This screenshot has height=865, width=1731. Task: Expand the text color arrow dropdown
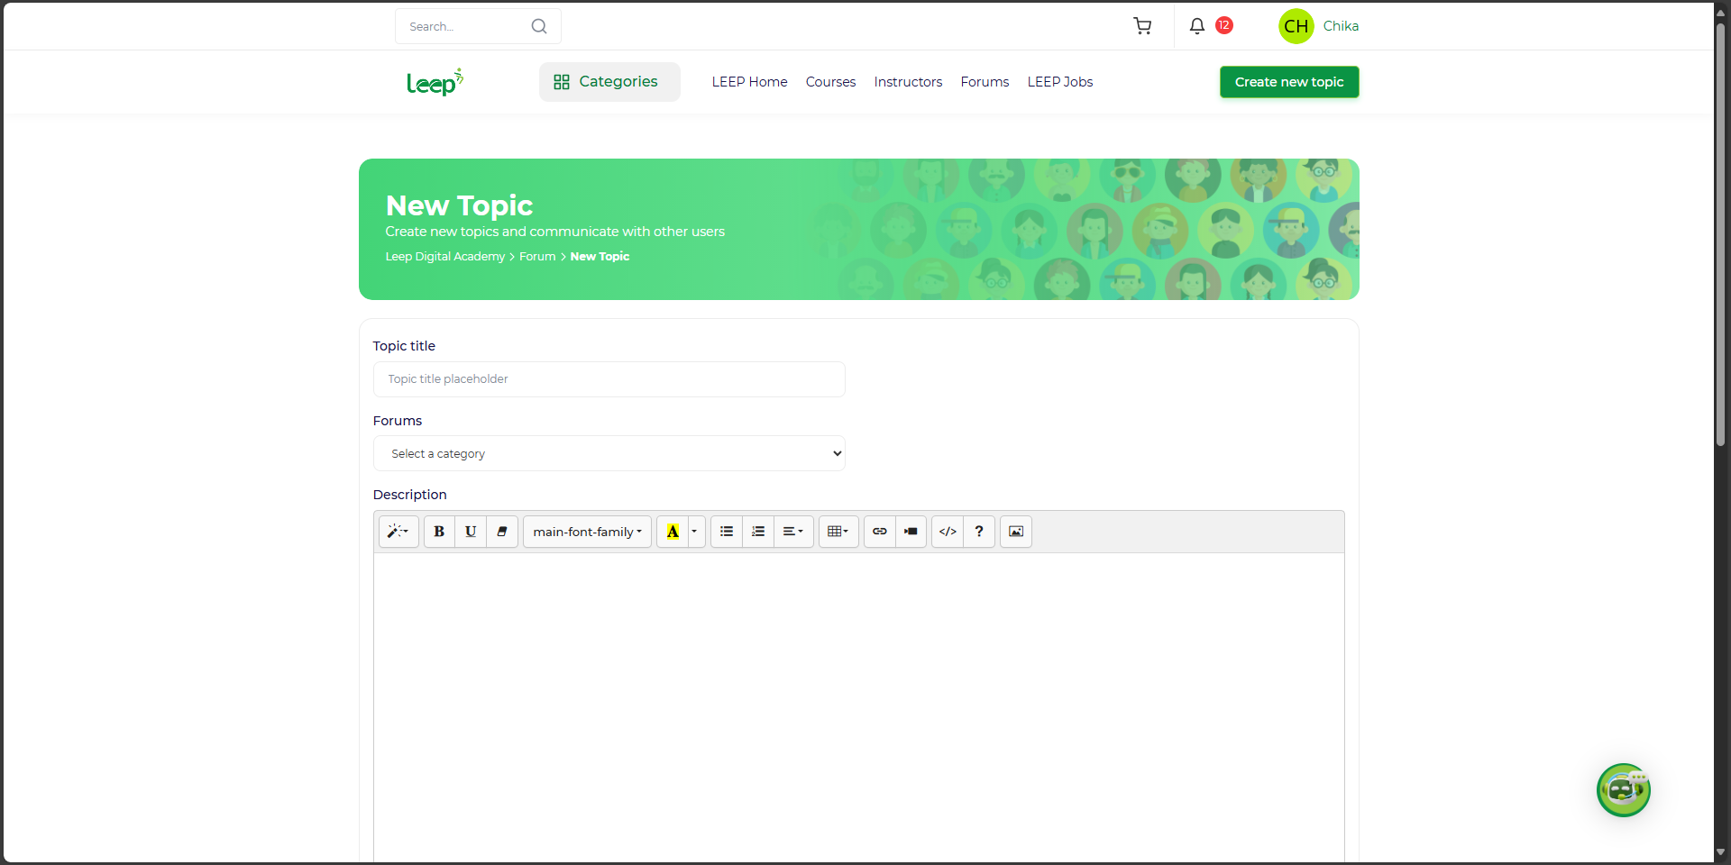point(694,532)
